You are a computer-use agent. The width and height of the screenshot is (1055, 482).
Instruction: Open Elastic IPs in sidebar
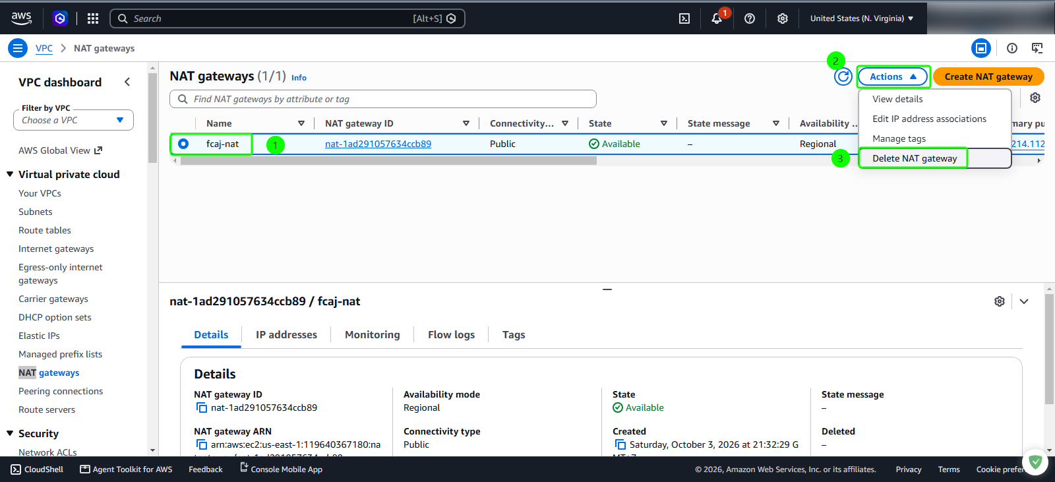[x=39, y=336]
